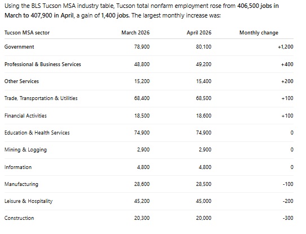This screenshot has width=306, height=234.
Task: Select the Financial Activities row label
Action: coord(25,116)
